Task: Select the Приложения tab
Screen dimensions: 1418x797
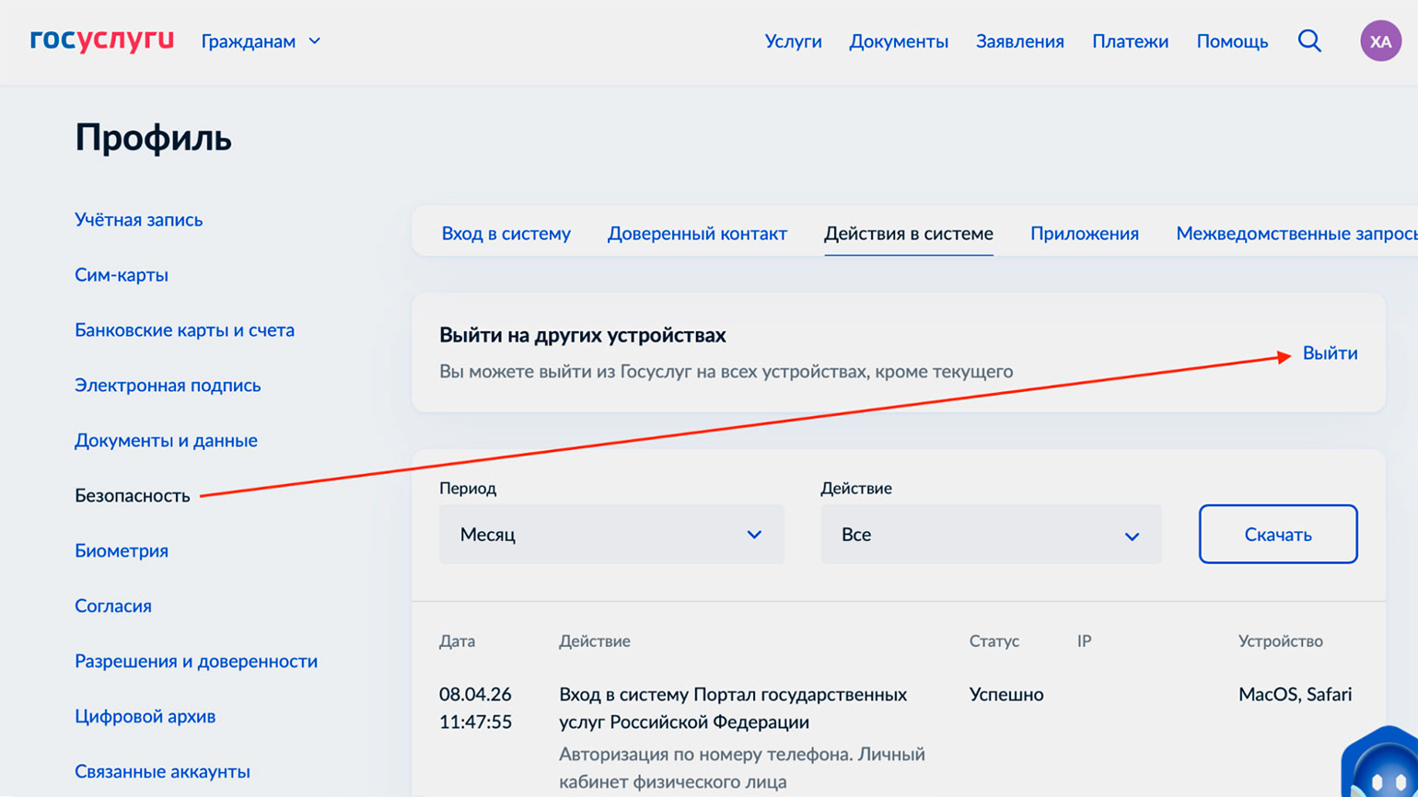Action: pos(1084,234)
